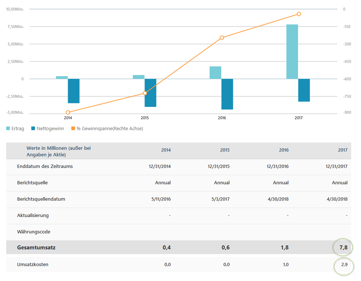Click the 2014 Nettogewinn negative bar
This screenshot has width=361, height=281.
pos(74,91)
